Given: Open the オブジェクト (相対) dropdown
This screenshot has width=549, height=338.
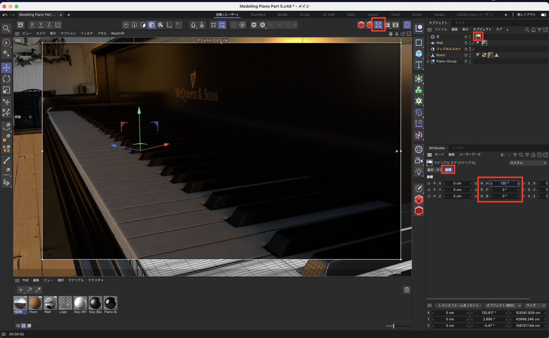Looking at the screenshot, I should (503, 305).
